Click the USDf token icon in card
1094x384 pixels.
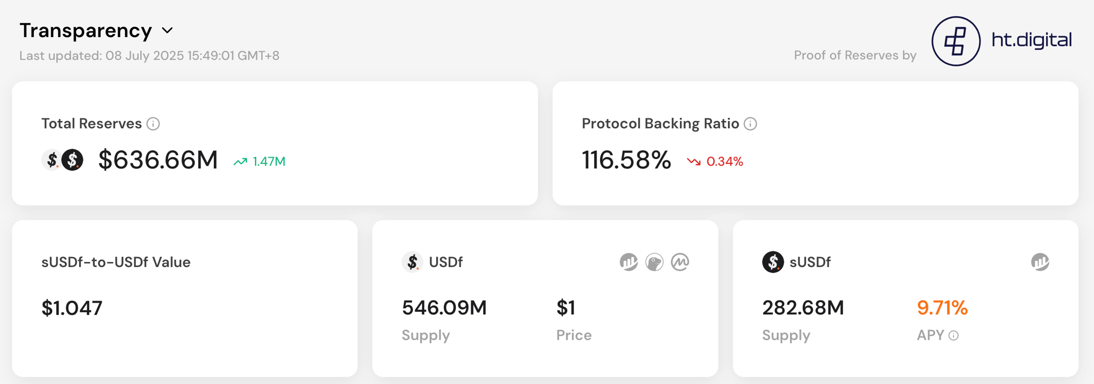tap(412, 262)
